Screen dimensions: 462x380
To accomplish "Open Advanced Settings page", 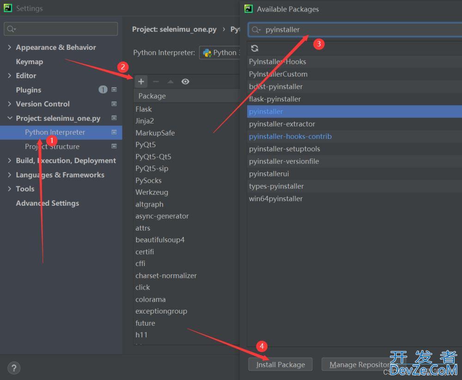I will (x=48, y=203).
